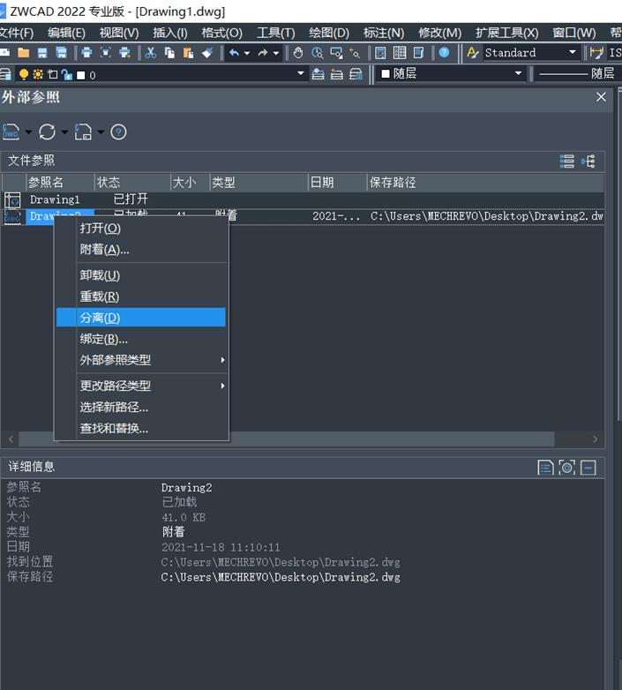This screenshot has width=622, height=690.
Task: Click the Make Object's Layer Current icon
Action: pos(318,74)
